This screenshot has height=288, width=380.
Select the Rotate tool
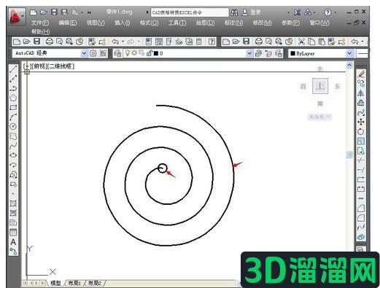pos(361,131)
